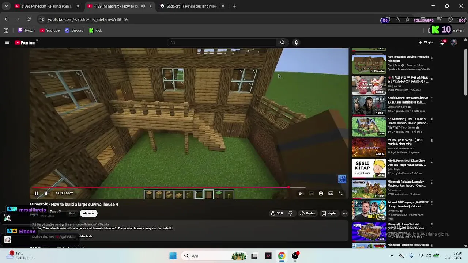
Task: Open the C418 night rain thumbnail
Action: coord(369,148)
